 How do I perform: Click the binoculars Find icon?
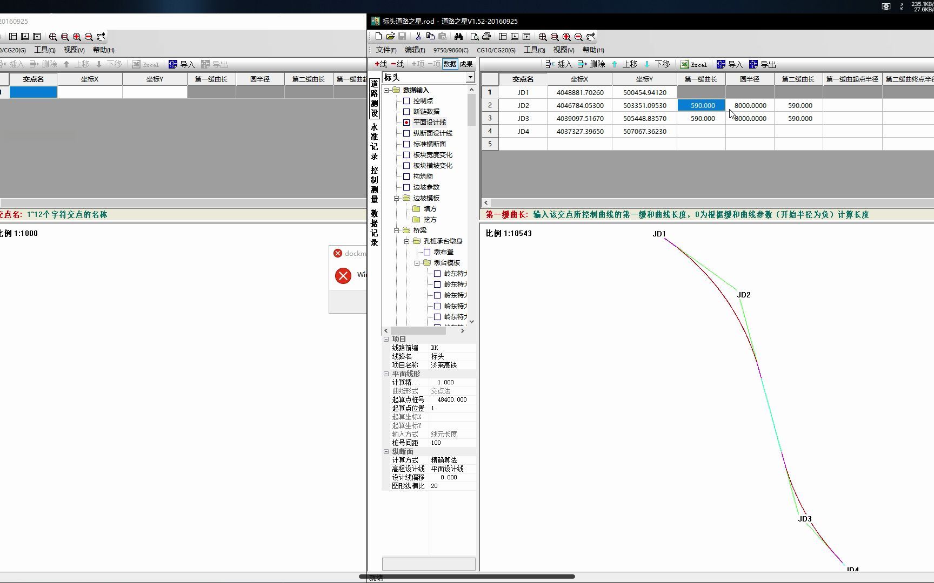pyautogui.click(x=458, y=36)
